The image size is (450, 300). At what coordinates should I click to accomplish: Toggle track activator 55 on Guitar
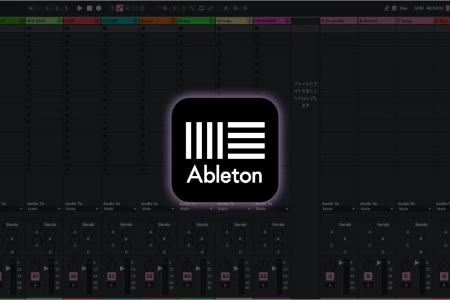tap(149, 276)
